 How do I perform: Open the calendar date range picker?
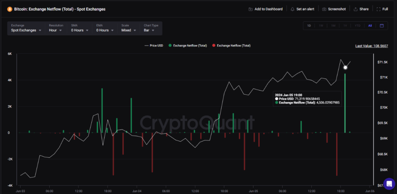(x=382, y=26)
